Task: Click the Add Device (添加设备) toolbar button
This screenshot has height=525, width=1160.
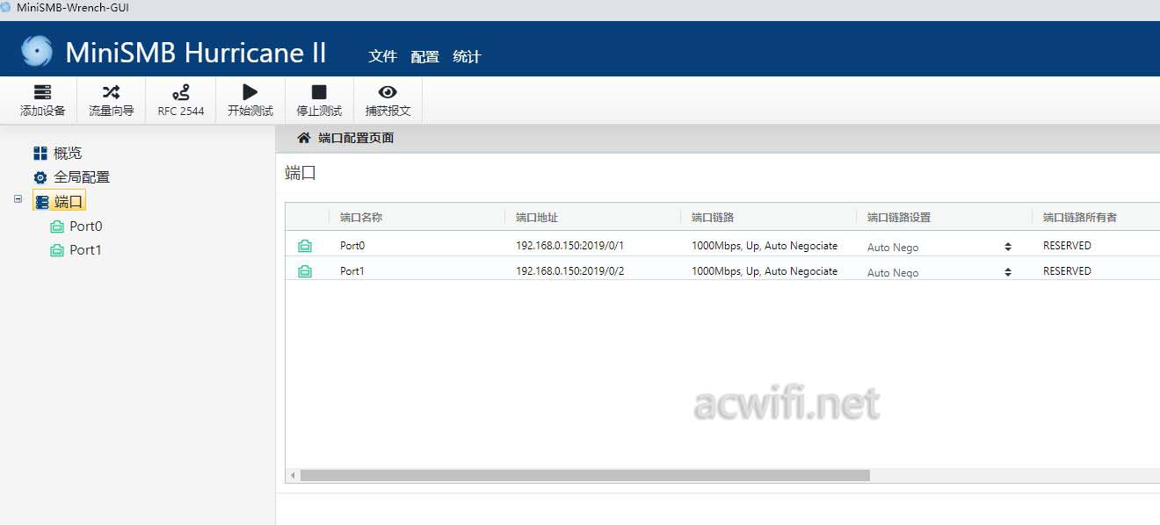Action: point(42,101)
